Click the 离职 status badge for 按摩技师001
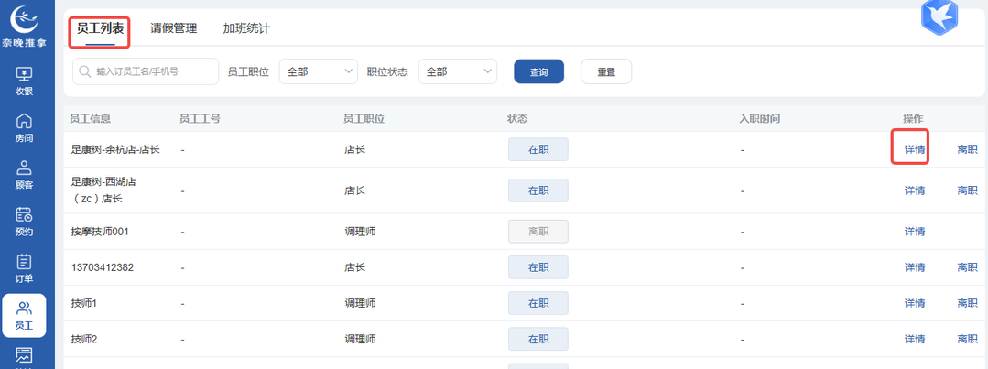The image size is (988, 369). (538, 232)
